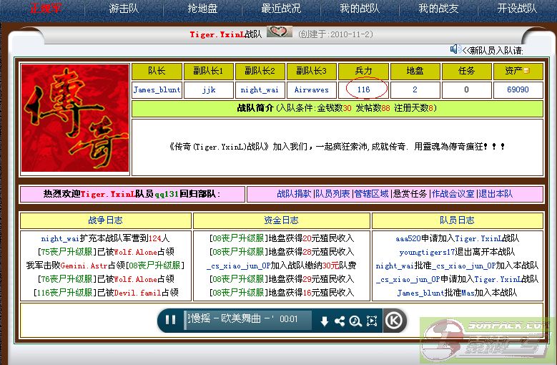Go to 最近战况 in the top navigation

281,9
